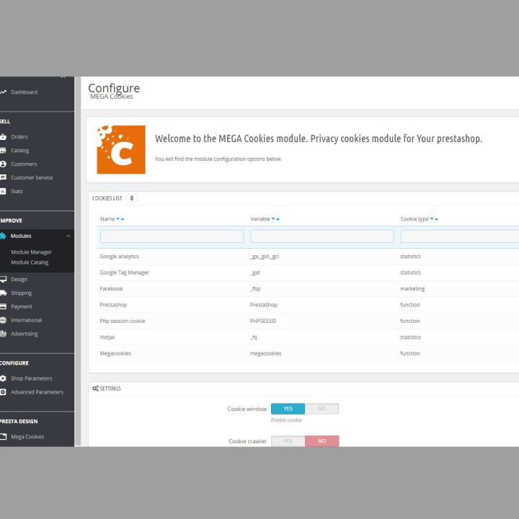Screen dimensions: 519x519
Task: Sort Name column descending
Action: pos(117,219)
